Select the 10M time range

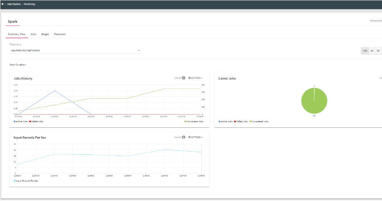point(365,51)
